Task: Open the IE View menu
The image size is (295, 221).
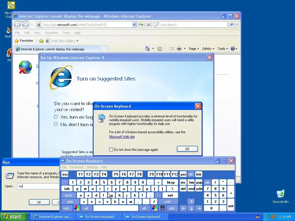Action: click(37, 33)
